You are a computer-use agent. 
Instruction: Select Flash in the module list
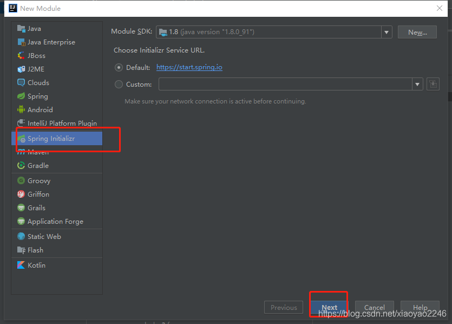tap(57, 250)
